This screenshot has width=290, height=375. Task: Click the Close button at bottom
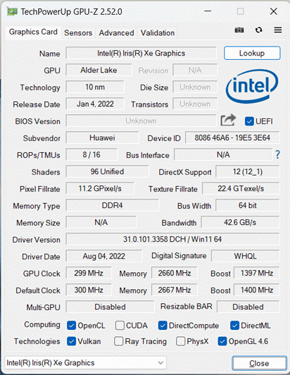[x=259, y=363]
